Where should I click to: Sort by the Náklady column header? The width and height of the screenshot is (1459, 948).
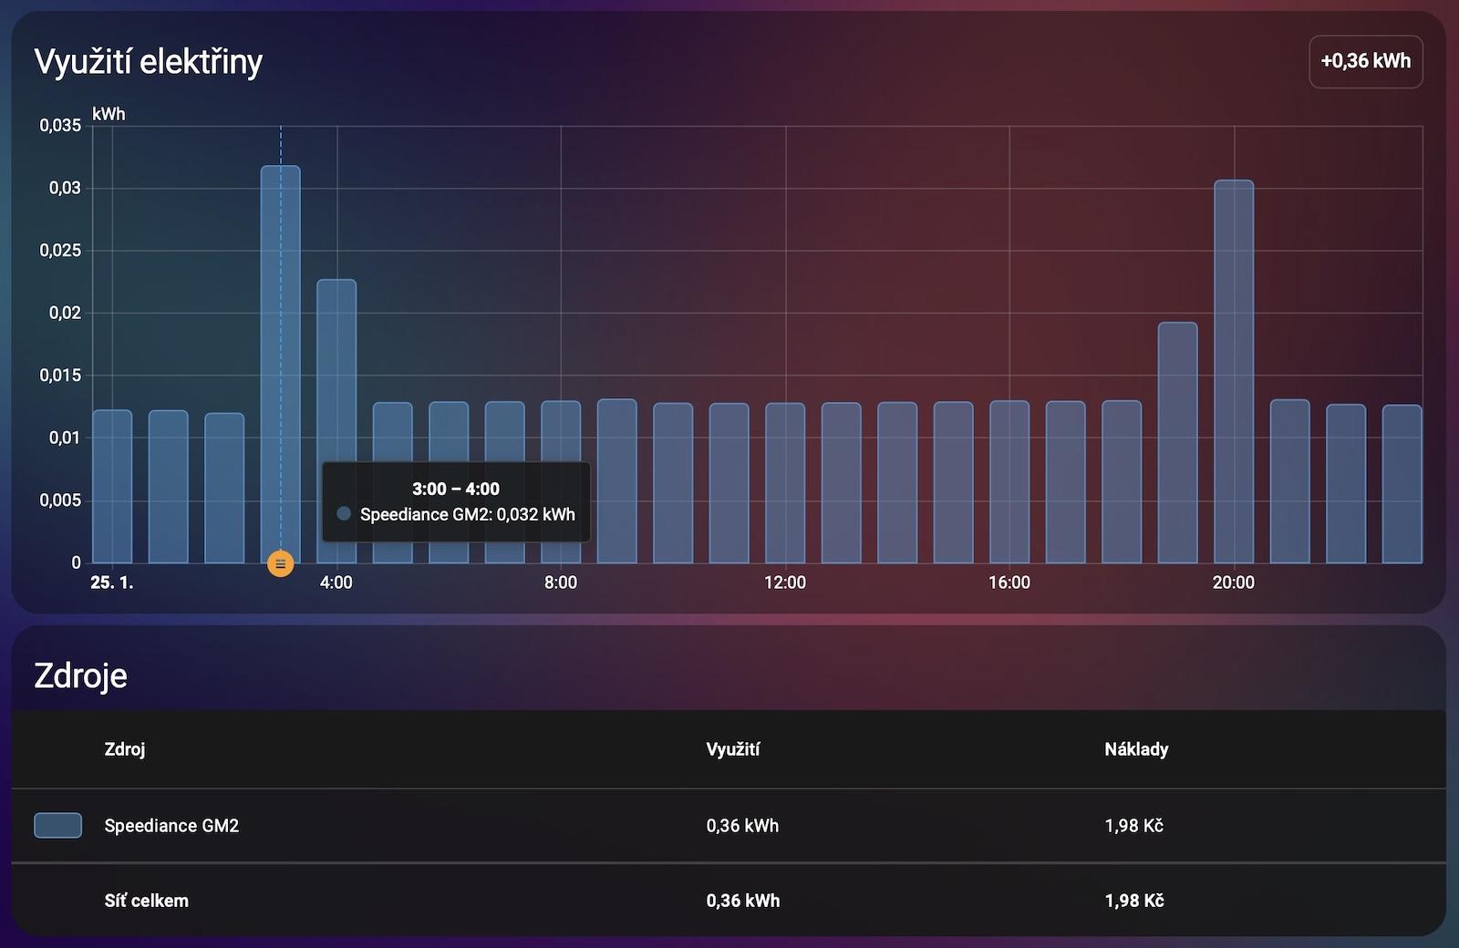[x=1135, y=749]
